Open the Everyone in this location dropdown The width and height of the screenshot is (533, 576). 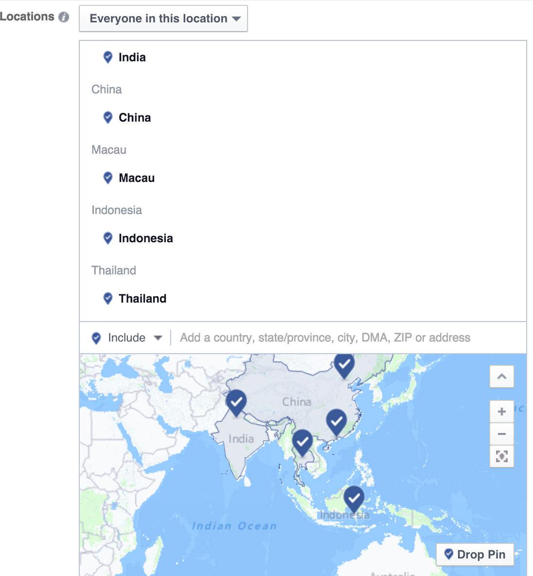(x=163, y=19)
